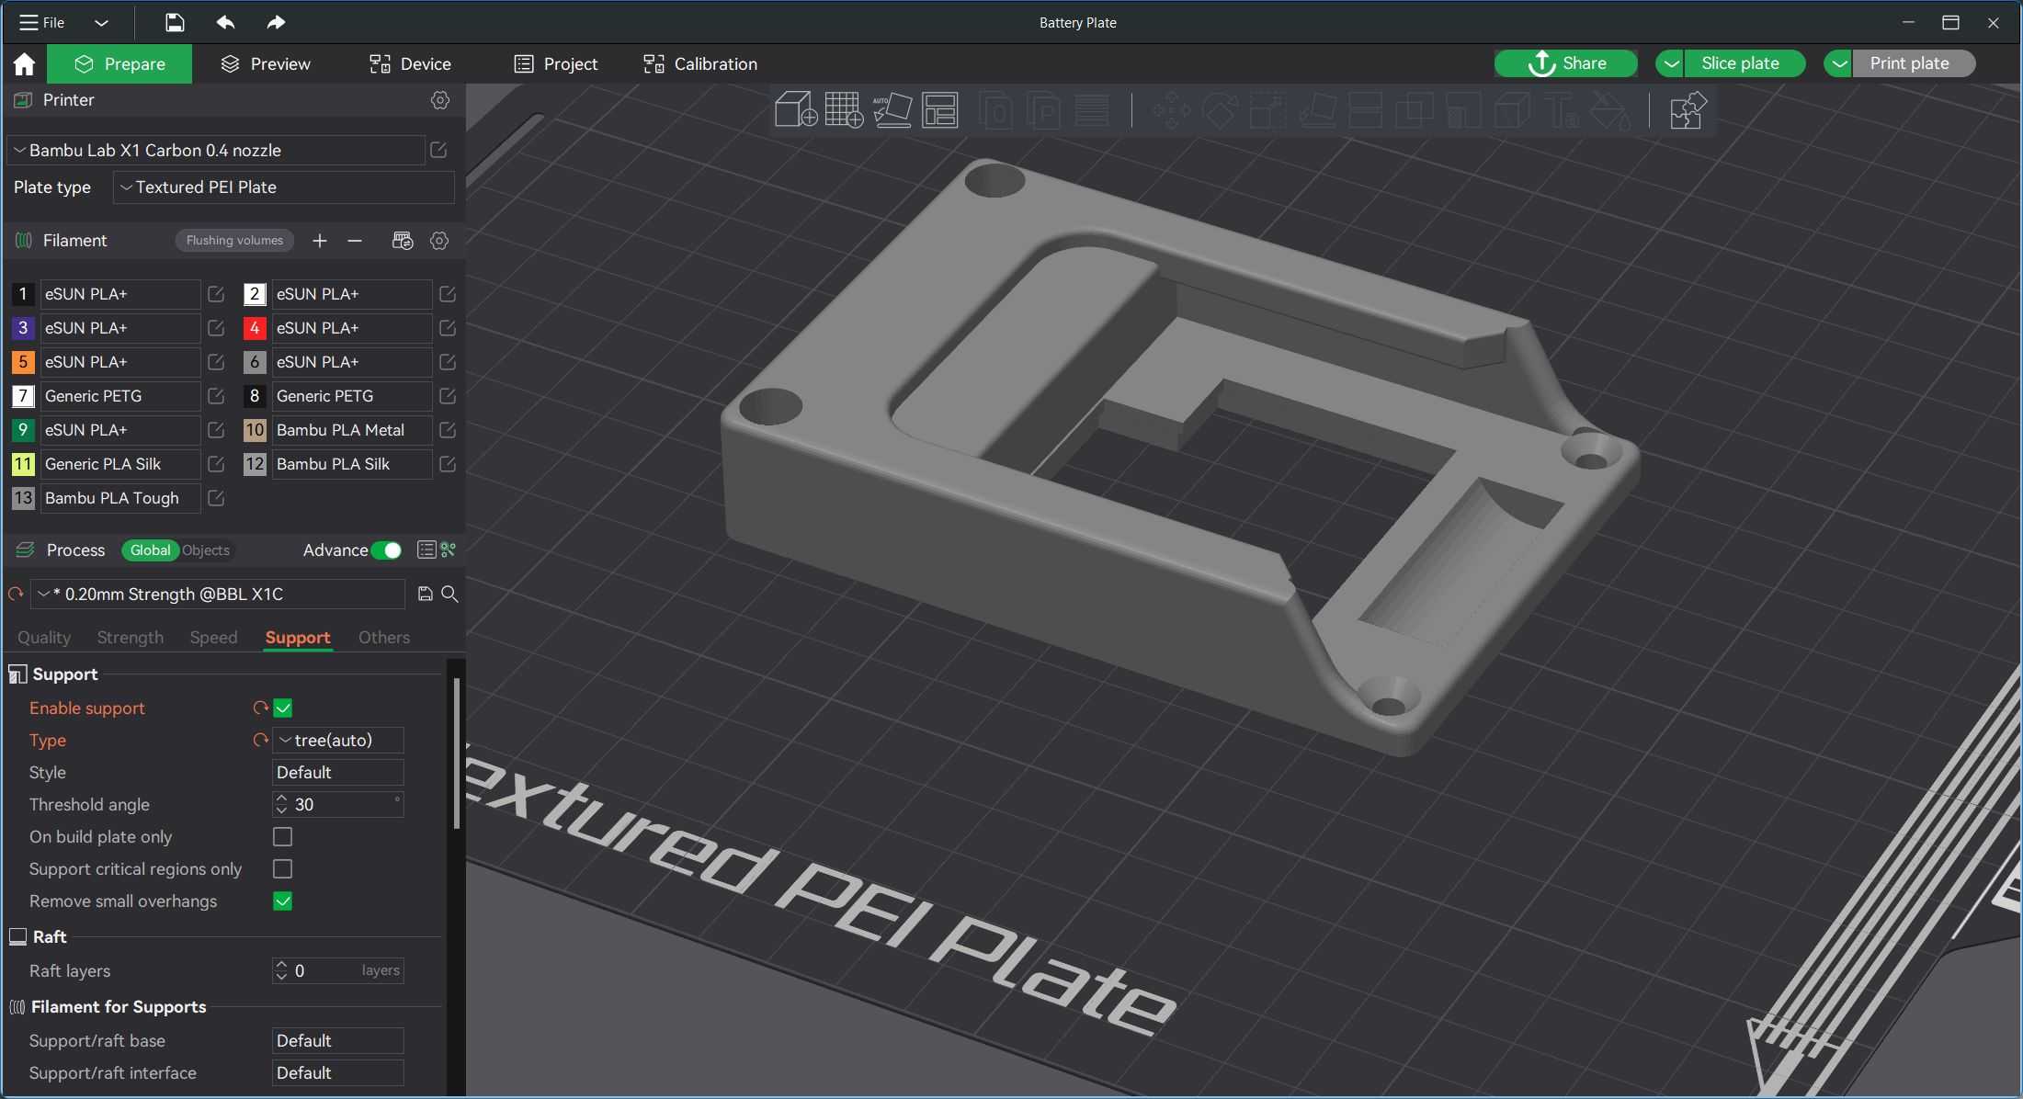
Task: Click the Save project disk icon
Action: 175,22
